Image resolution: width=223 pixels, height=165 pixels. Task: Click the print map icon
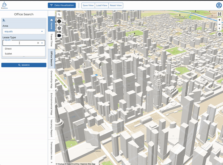[59, 21]
